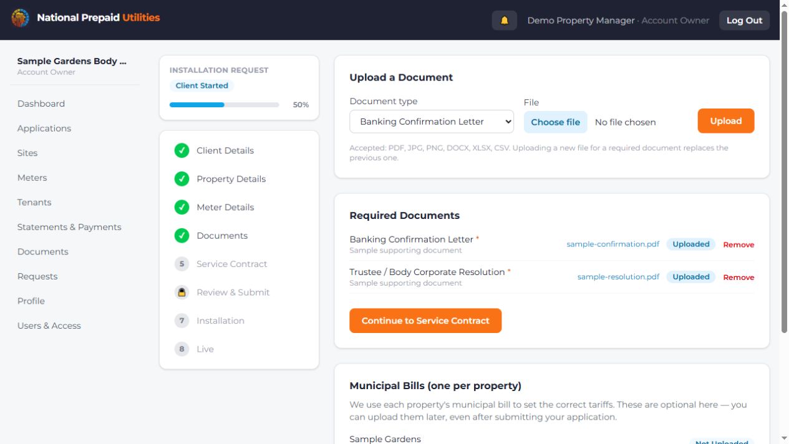Click the Choose file button
This screenshot has height=444, width=789.
click(556, 122)
